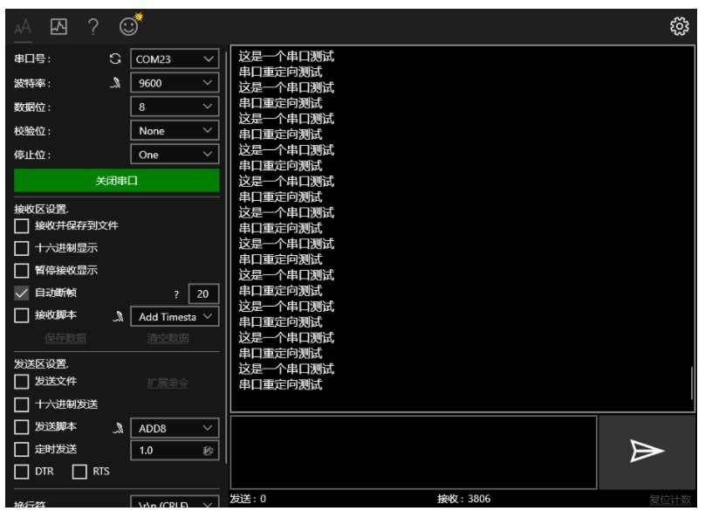Check 暂停接收显示 option
The width and height of the screenshot is (705, 518).
[x=22, y=271]
